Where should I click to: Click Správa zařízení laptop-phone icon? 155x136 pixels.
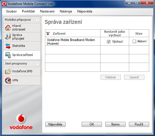pyautogui.click(x=8, y=55)
